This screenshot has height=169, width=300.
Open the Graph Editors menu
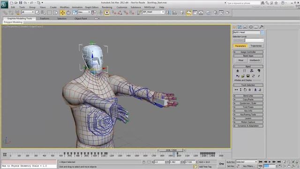pos(92,8)
